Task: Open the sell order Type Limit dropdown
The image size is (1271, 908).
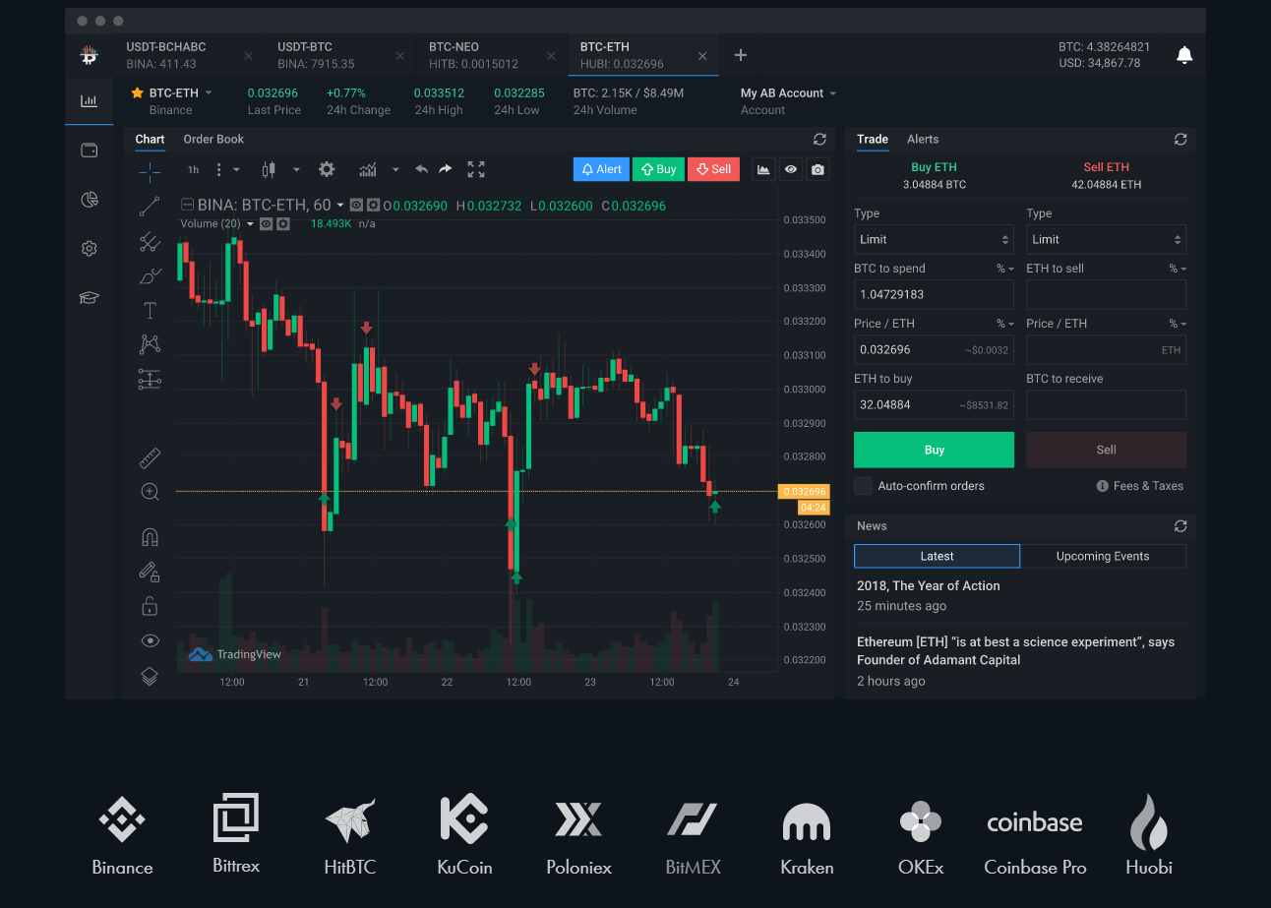Action: tap(1106, 239)
